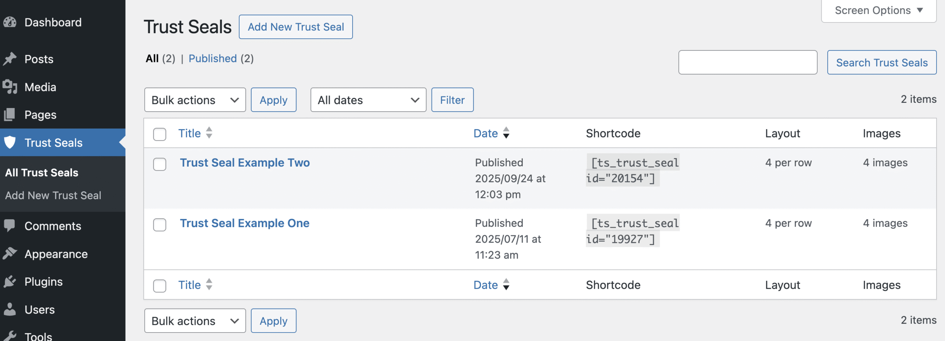Click the Posts pushpin icon
Image resolution: width=945 pixels, height=341 pixels.
tap(10, 59)
